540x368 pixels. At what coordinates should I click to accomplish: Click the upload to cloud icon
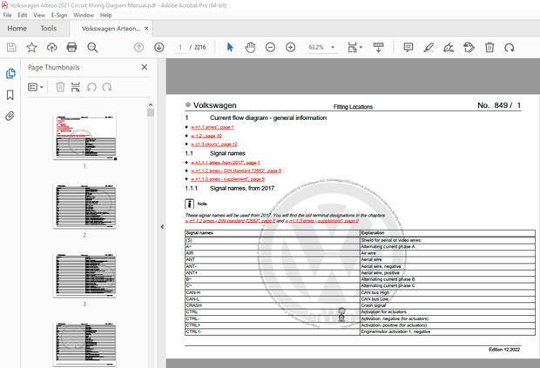pyautogui.click(x=52, y=48)
